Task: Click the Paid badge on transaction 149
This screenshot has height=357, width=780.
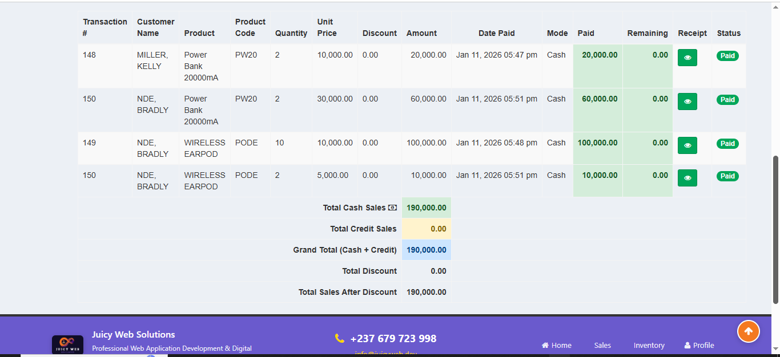Action: click(x=727, y=144)
